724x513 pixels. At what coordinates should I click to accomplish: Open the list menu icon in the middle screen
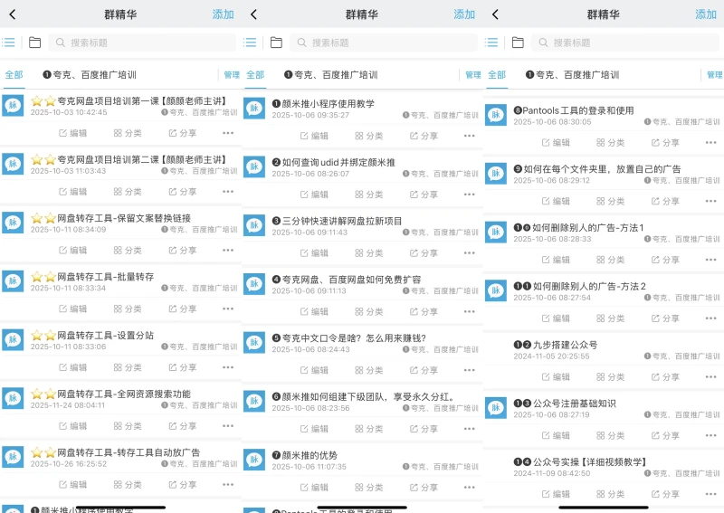(x=251, y=43)
